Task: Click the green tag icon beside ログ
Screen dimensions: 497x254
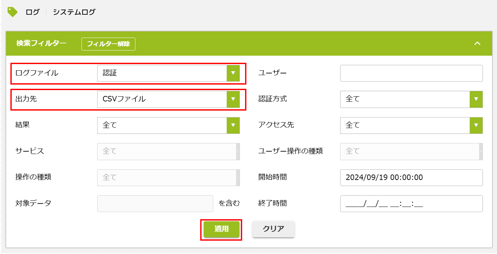Action: click(13, 12)
